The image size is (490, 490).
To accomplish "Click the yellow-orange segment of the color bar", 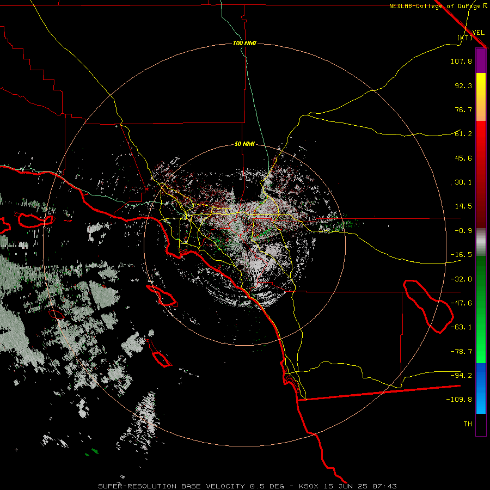I will (481, 97).
